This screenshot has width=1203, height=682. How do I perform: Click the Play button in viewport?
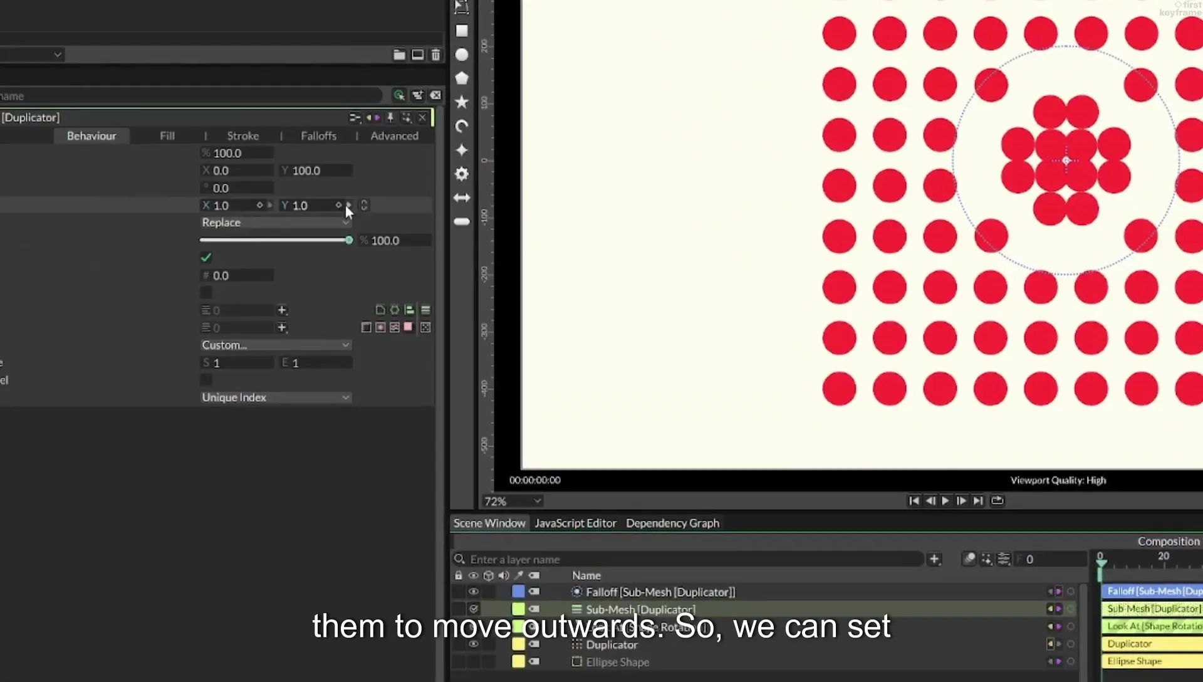pos(945,500)
